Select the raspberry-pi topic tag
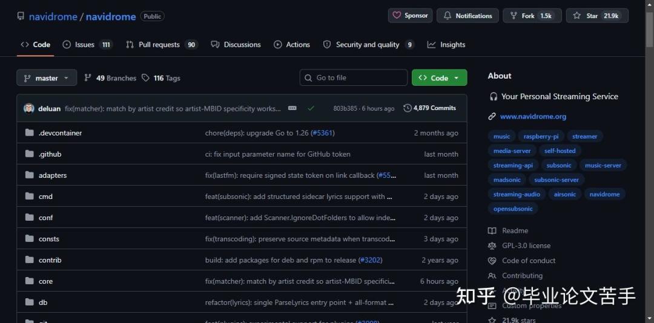 pos(541,136)
